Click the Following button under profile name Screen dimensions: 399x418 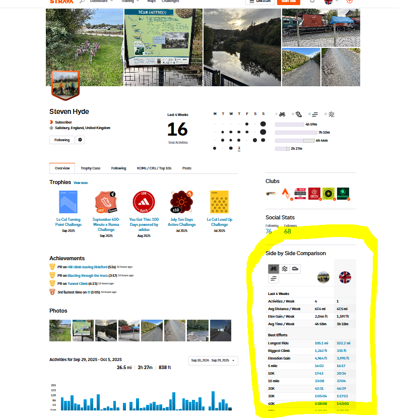(62, 140)
